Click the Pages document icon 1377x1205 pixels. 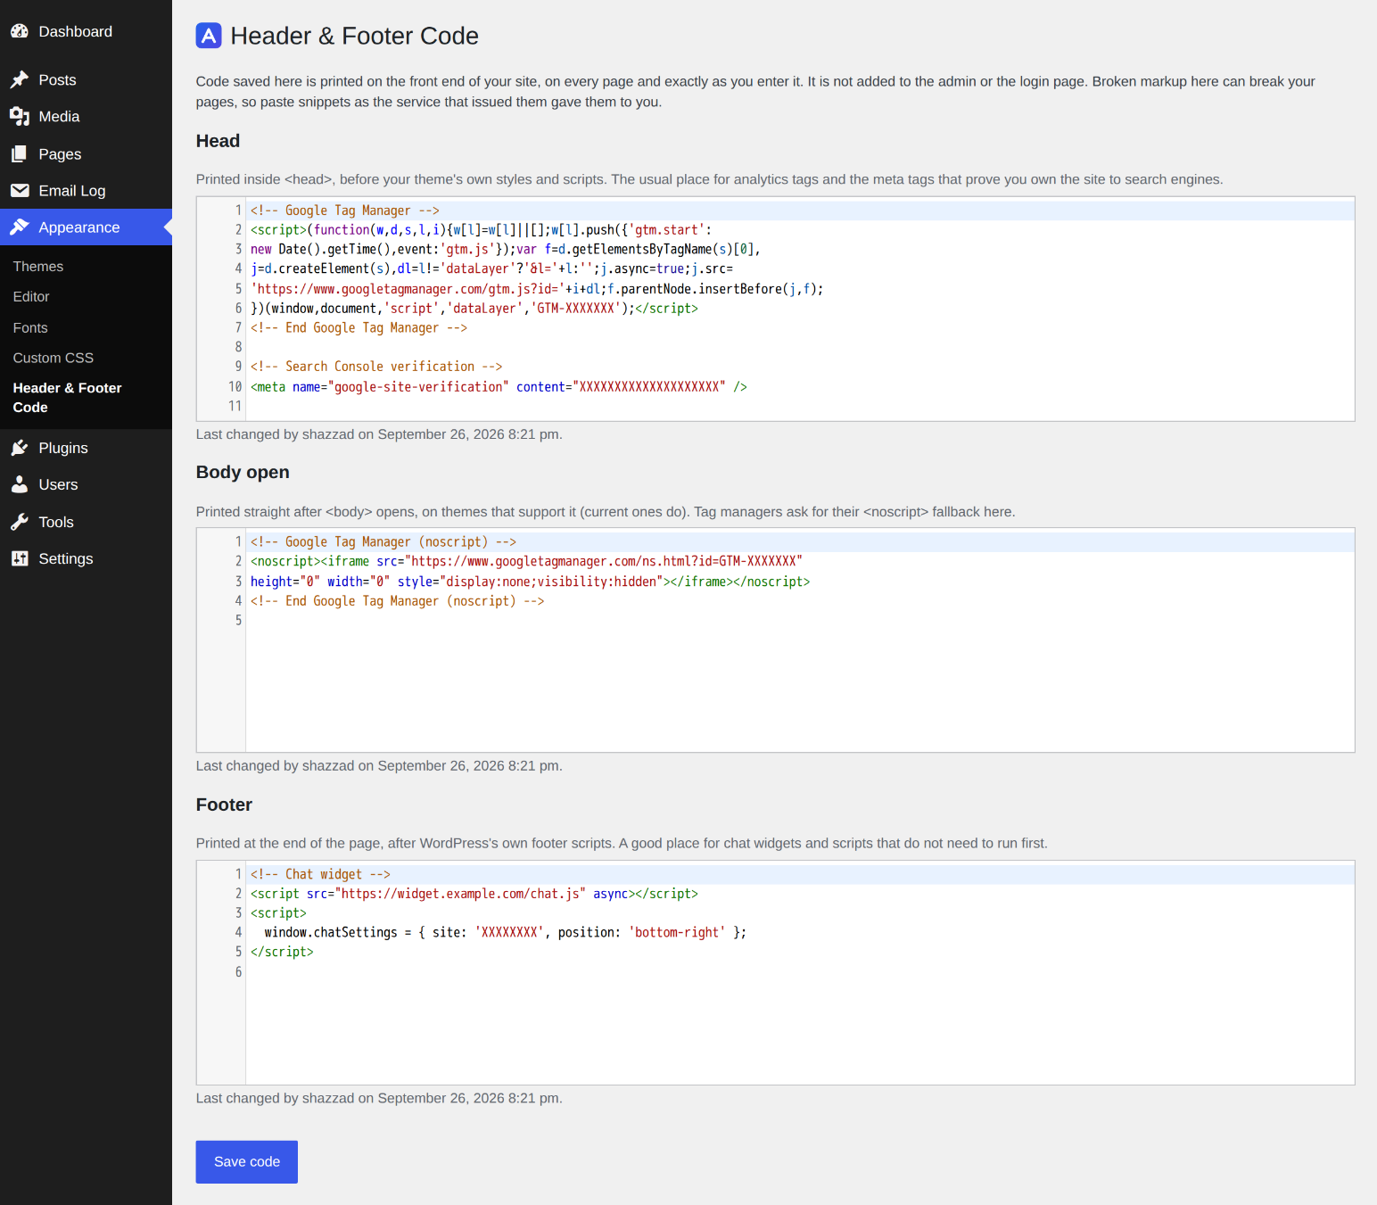point(20,154)
